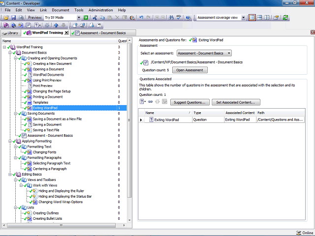The height and width of the screenshot is (236, 315).
Task: Collapse the Saving Documents section
Action: 15,114
